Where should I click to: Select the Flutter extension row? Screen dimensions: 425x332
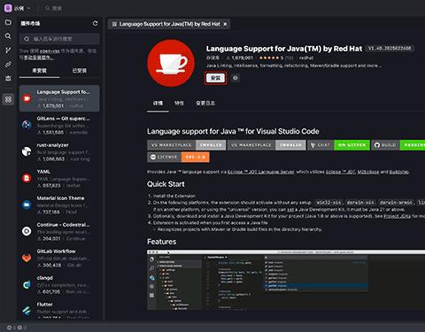[x=59, y=311]
